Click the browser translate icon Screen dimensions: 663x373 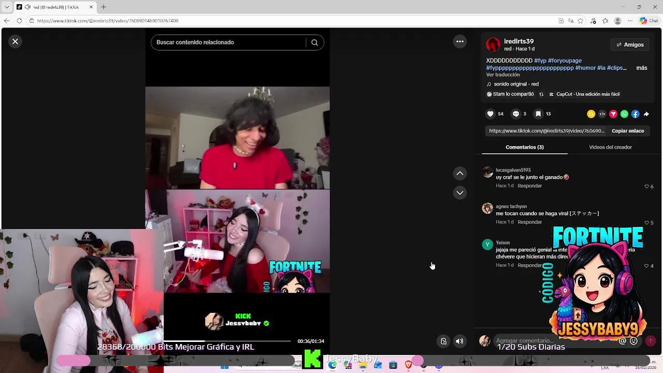(x=571, y=21)
